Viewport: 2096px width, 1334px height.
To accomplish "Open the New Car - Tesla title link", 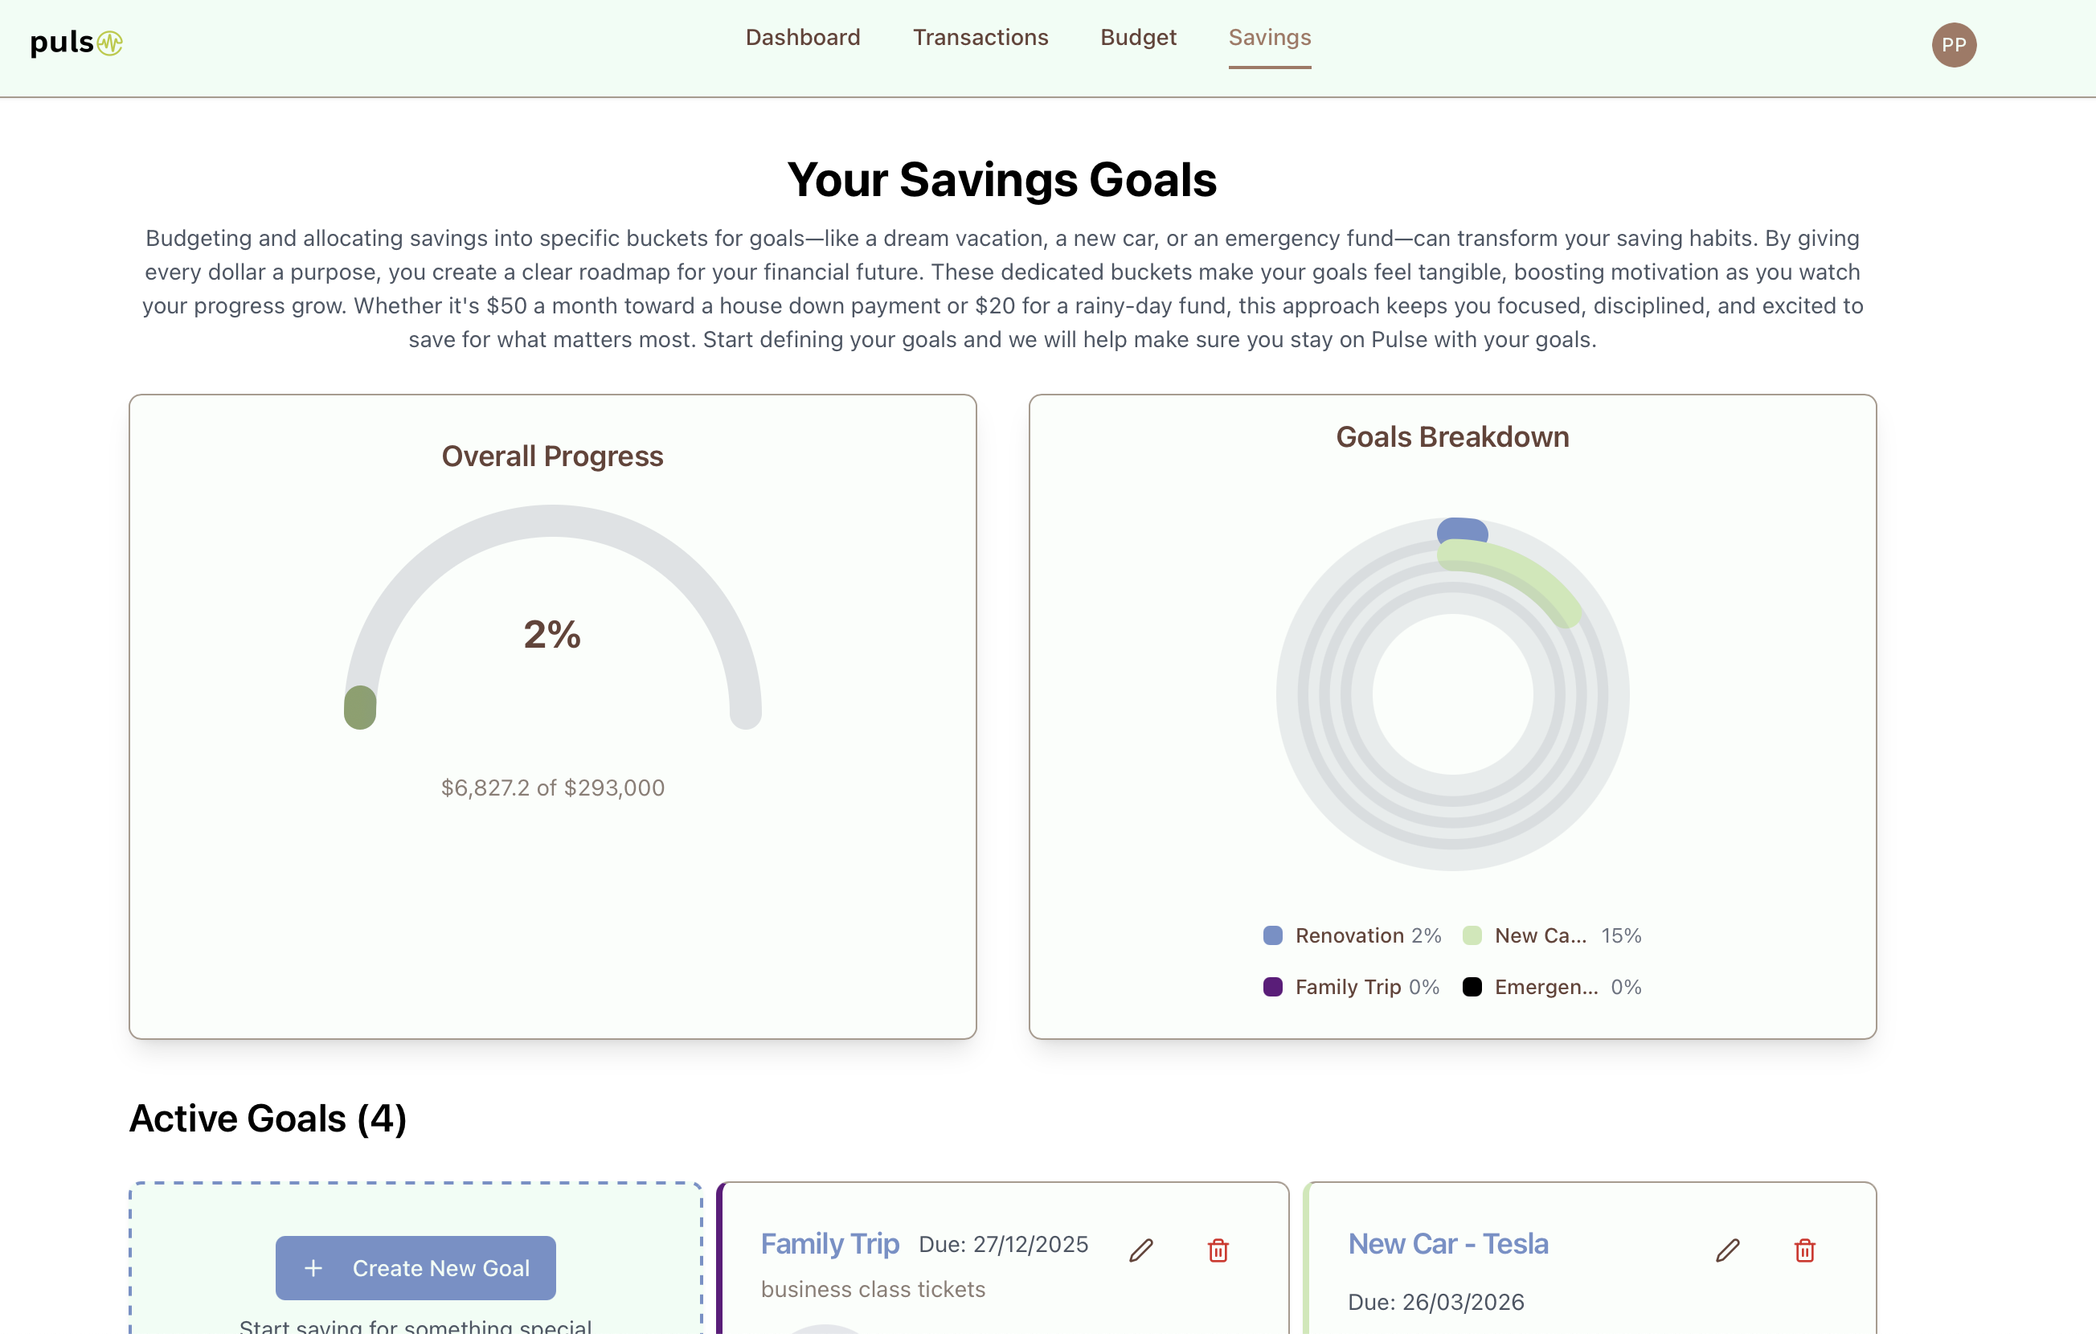I will [x=1447, y=1243].
